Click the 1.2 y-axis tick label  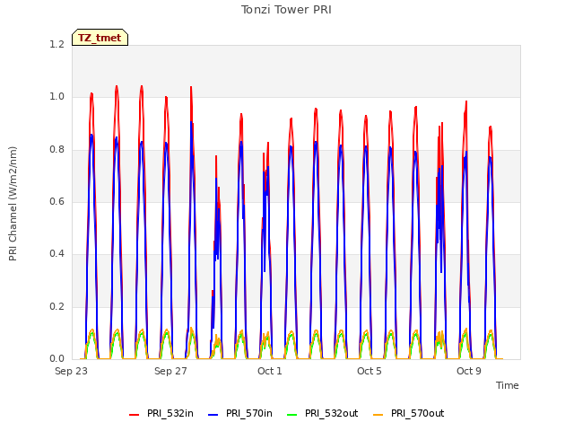pos(57,44)
